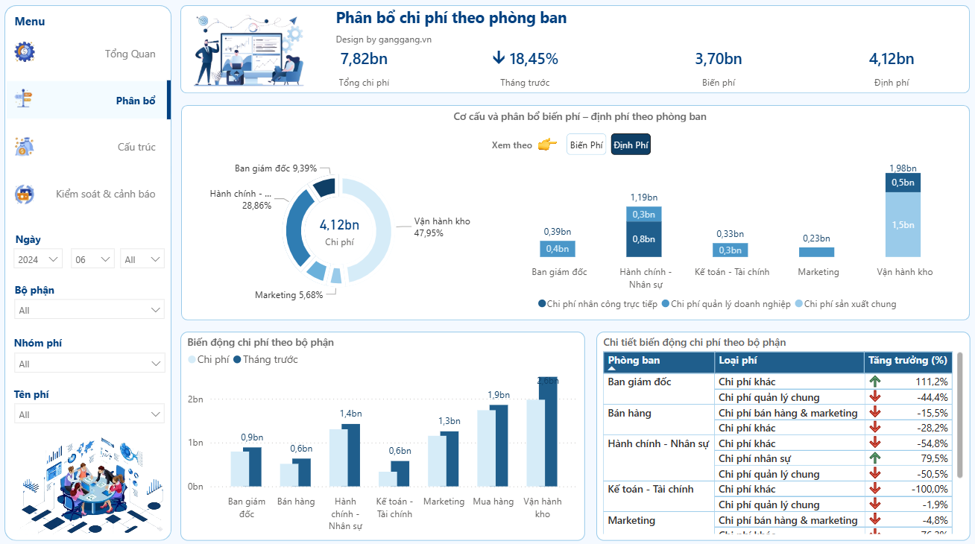Expand the Bộ phận filter dropdown
This screenshot has height=544, width=975.
point(89,310)
